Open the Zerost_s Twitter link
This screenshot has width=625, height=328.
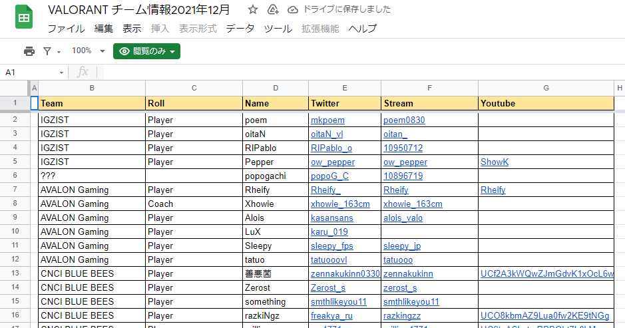(328, 287)
